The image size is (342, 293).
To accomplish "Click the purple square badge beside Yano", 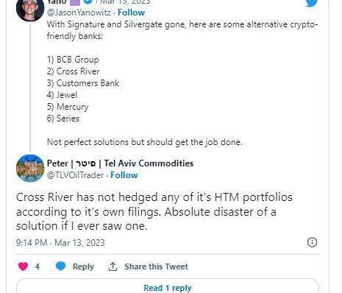I will pyautogui.click(x=75, y=2).
